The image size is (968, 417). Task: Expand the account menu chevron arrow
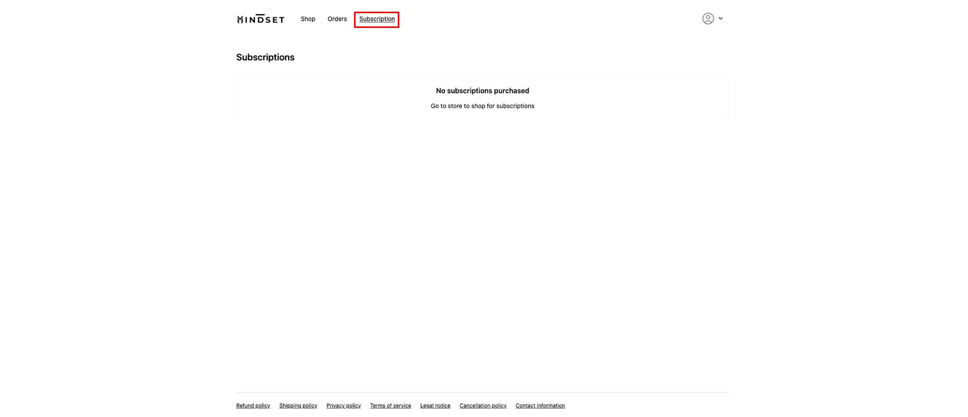720,19
